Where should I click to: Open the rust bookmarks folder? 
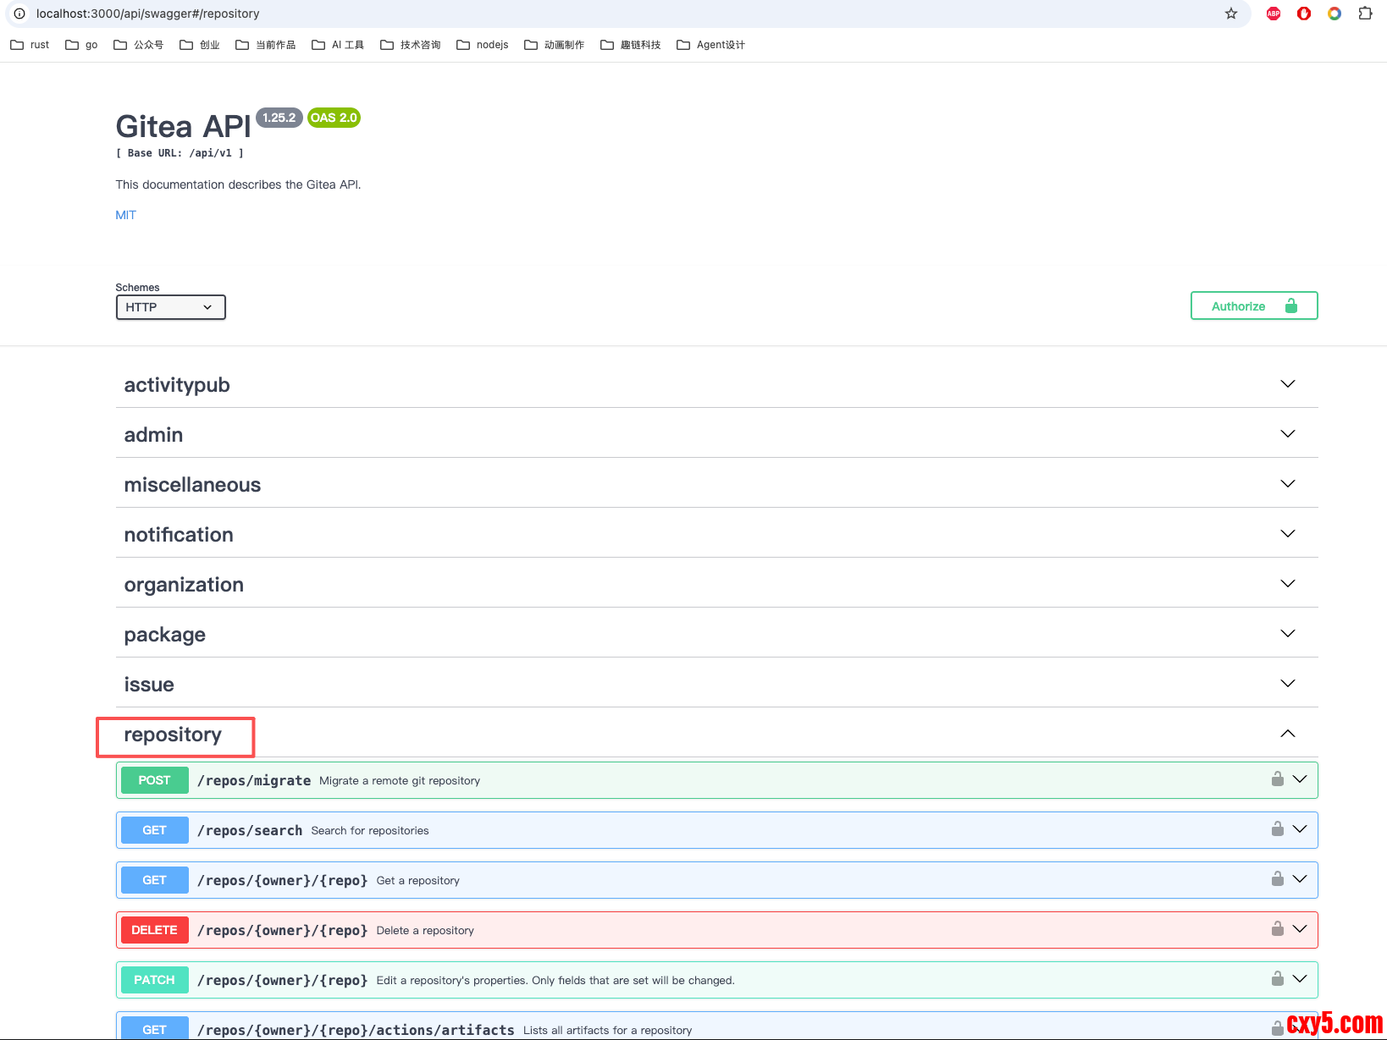30,45
